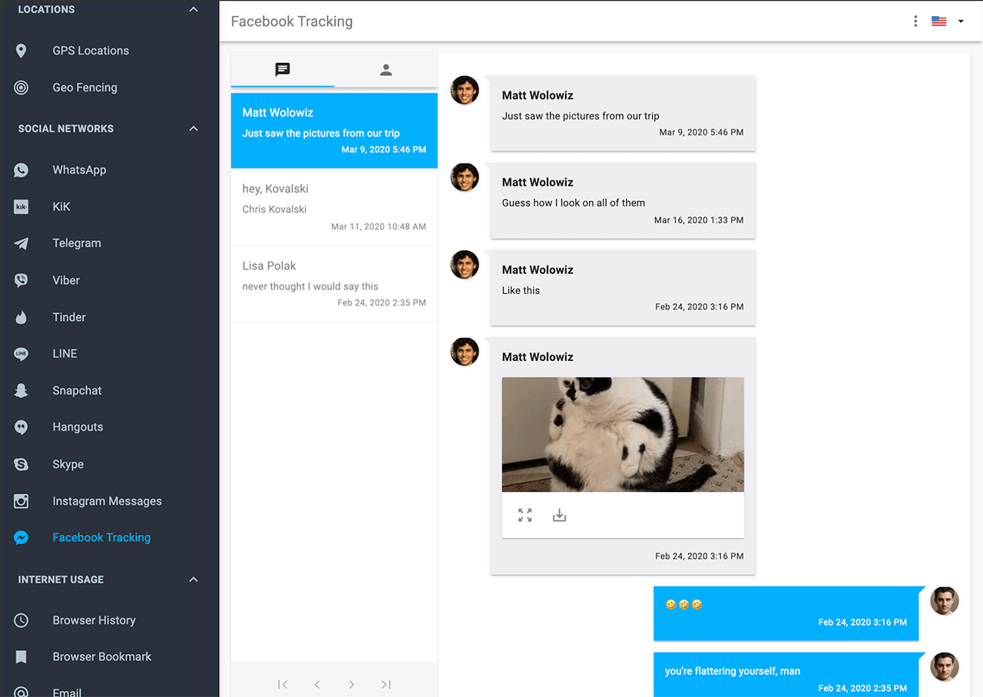Click the Snapchat ghost icon
This screenshot has width=983, height=697.
point(22,391)
